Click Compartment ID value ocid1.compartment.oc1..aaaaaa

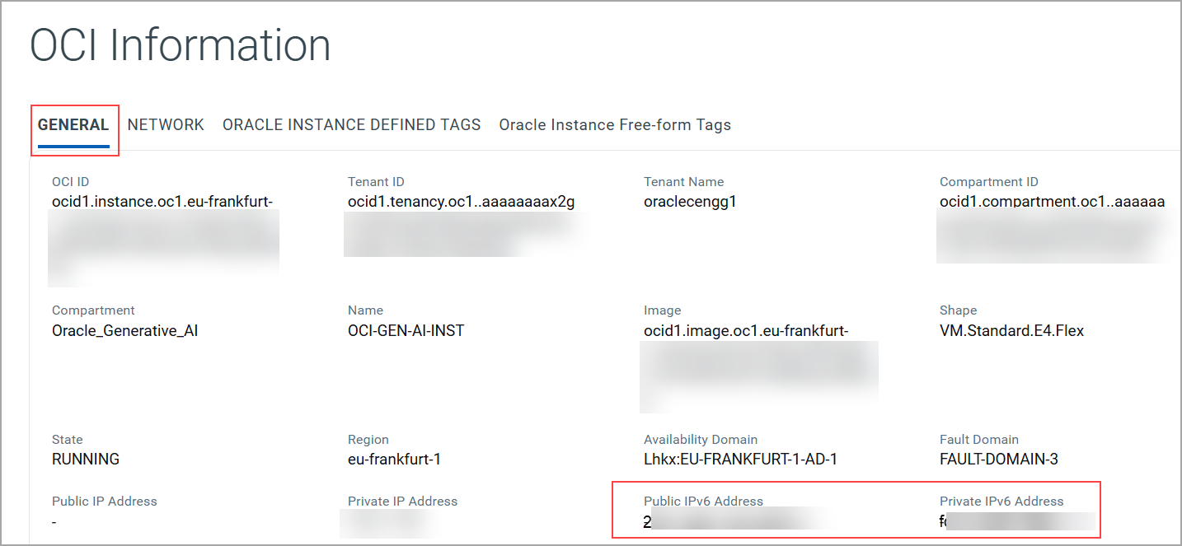point(1052,201)
